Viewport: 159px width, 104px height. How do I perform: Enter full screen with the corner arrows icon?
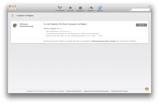[150, 6]
